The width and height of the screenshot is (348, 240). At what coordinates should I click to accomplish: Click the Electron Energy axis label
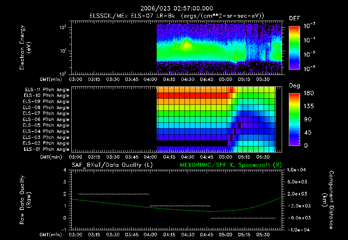coord(25,47)
